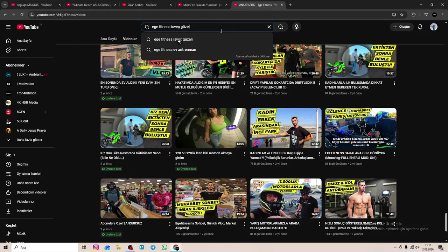Play the 'KADIN ERKEK ARASINDAKİ İNCE FARK' thumbnail
Viewport: 448px width, 252px height.
click(x=286, y=128)
